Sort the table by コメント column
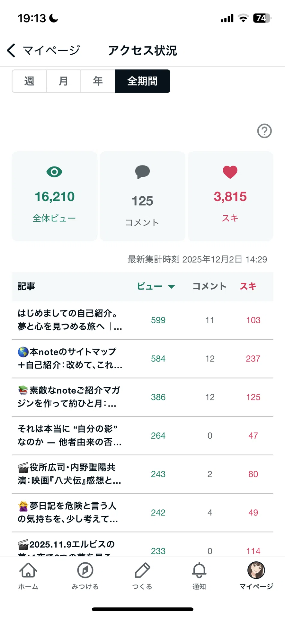285x617 pixels. [x=209, y=286]
